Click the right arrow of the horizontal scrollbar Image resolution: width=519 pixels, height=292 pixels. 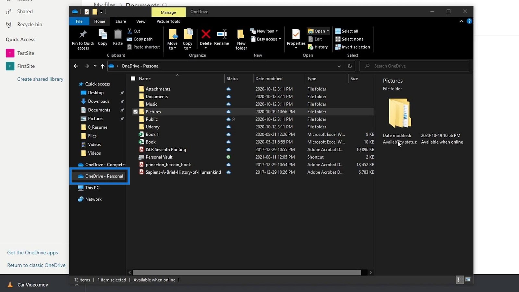tap(370, 273)
